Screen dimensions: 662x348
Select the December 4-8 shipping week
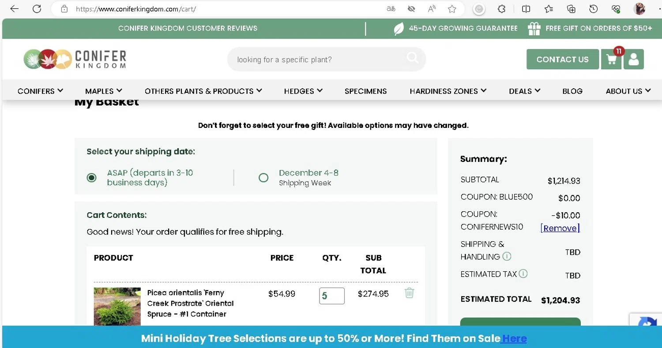pyautogui.click(x=263, y=178)
